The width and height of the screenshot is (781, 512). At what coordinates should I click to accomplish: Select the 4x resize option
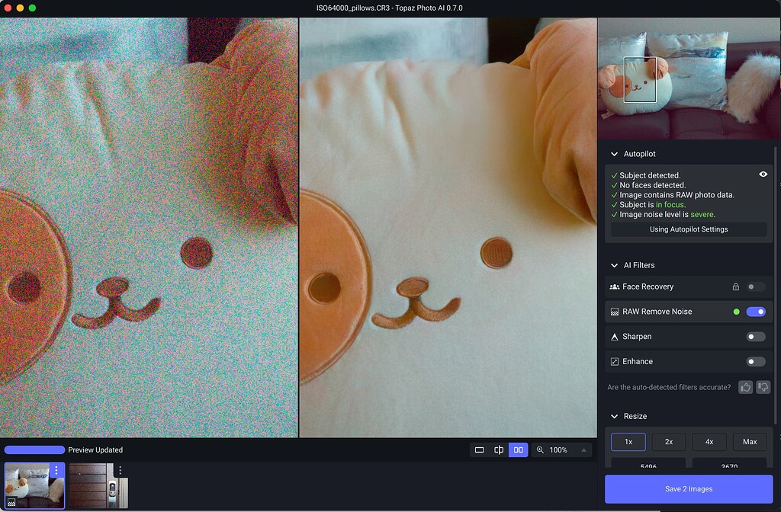pyautogui.click(x=709, y=441)
